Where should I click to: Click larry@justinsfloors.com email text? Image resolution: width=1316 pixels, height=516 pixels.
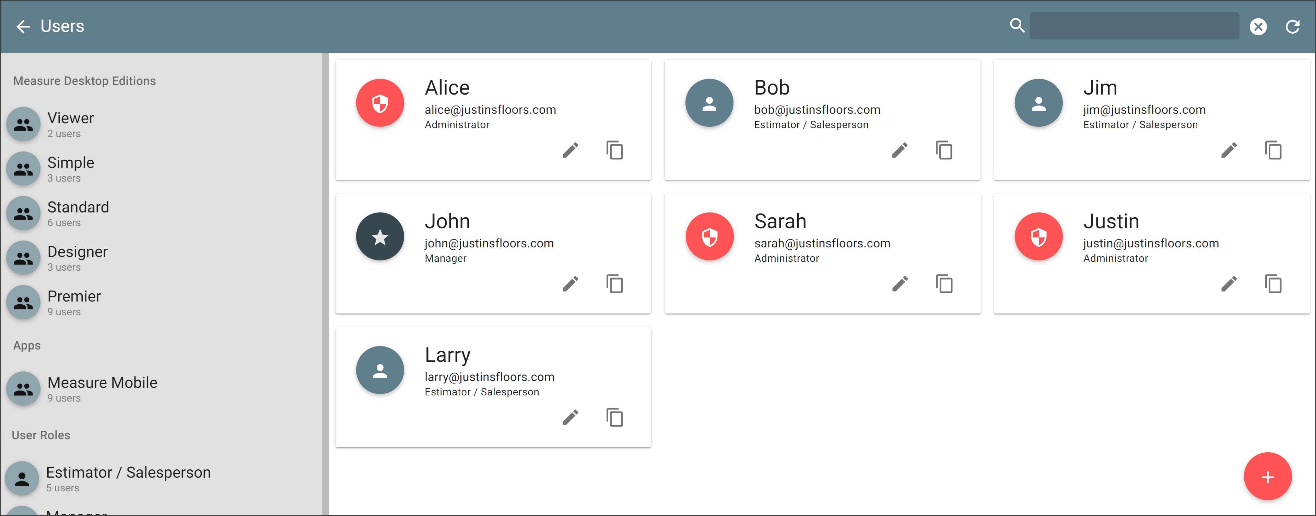click(x=490, y=377)
